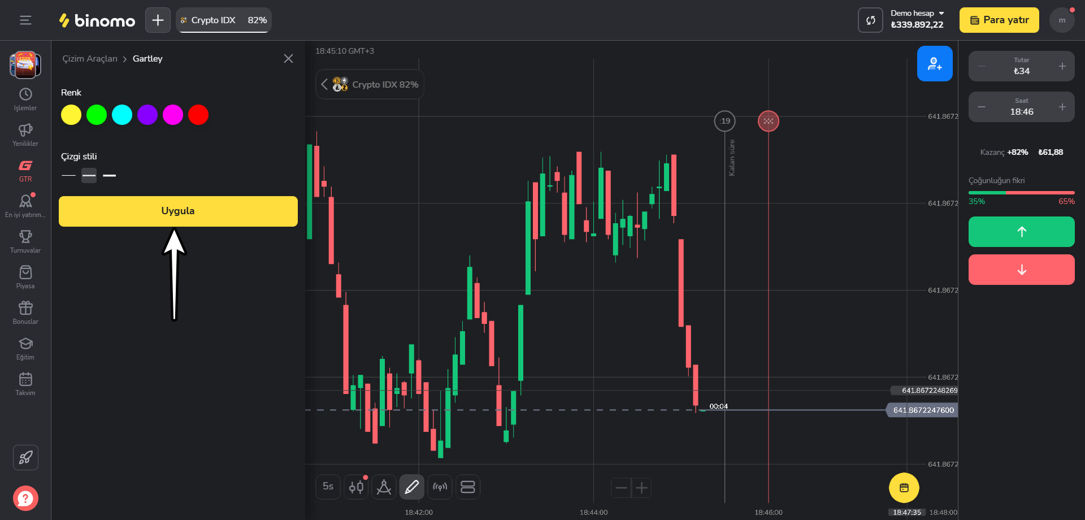
Task: Click the Binomo logo
Action: (97, 20)
